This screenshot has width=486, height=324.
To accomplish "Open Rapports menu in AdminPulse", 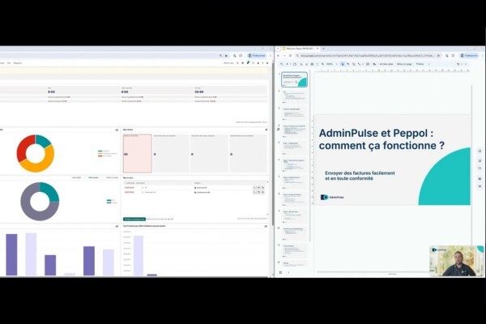I will (18, 63).
